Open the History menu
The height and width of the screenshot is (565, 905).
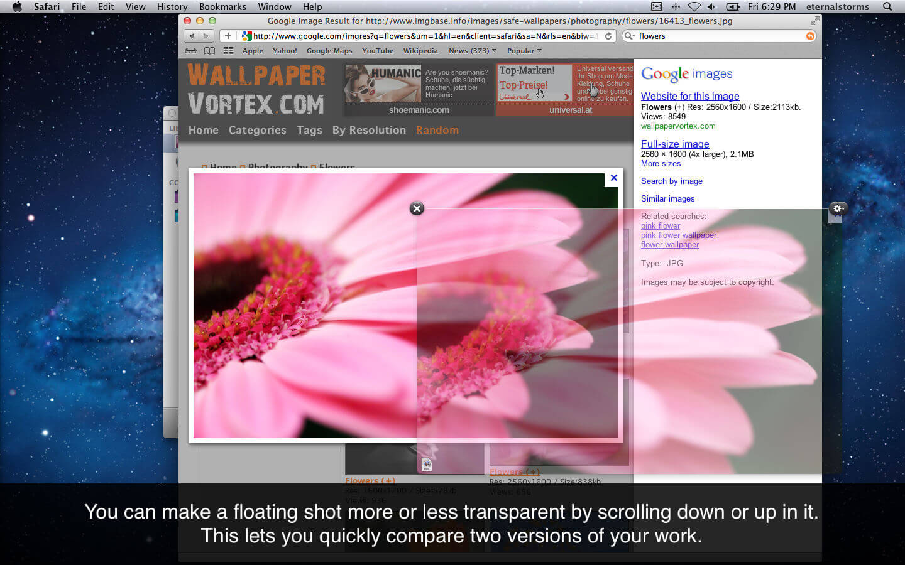(x=172, y=7)
